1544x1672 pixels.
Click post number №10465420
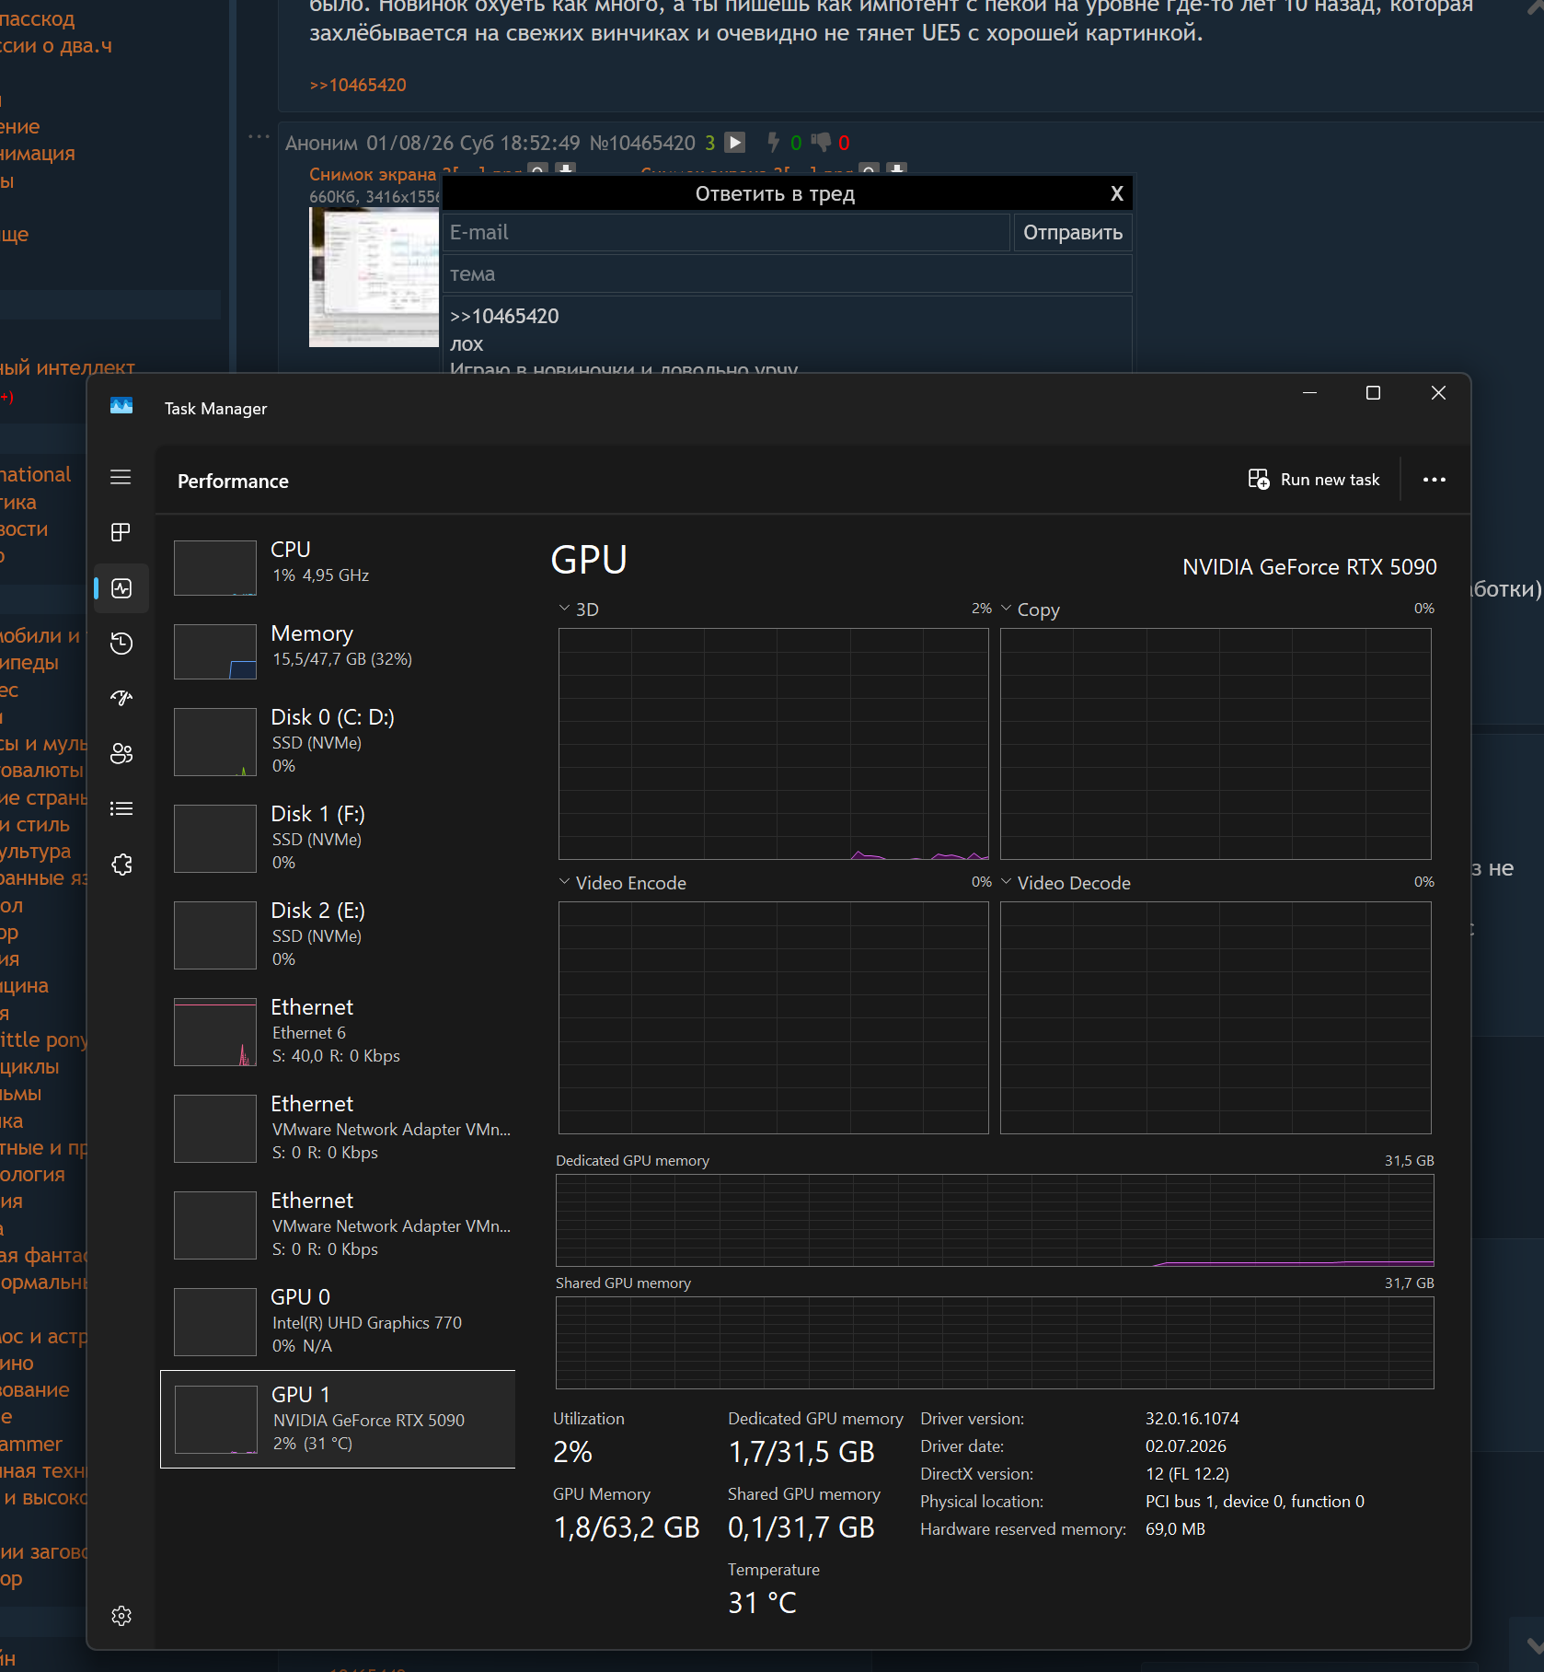coord(642,143)
